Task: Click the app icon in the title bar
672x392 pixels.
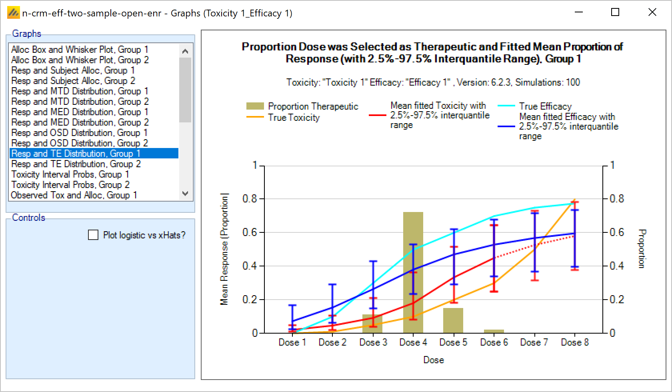Action: (x=13, y=13)
